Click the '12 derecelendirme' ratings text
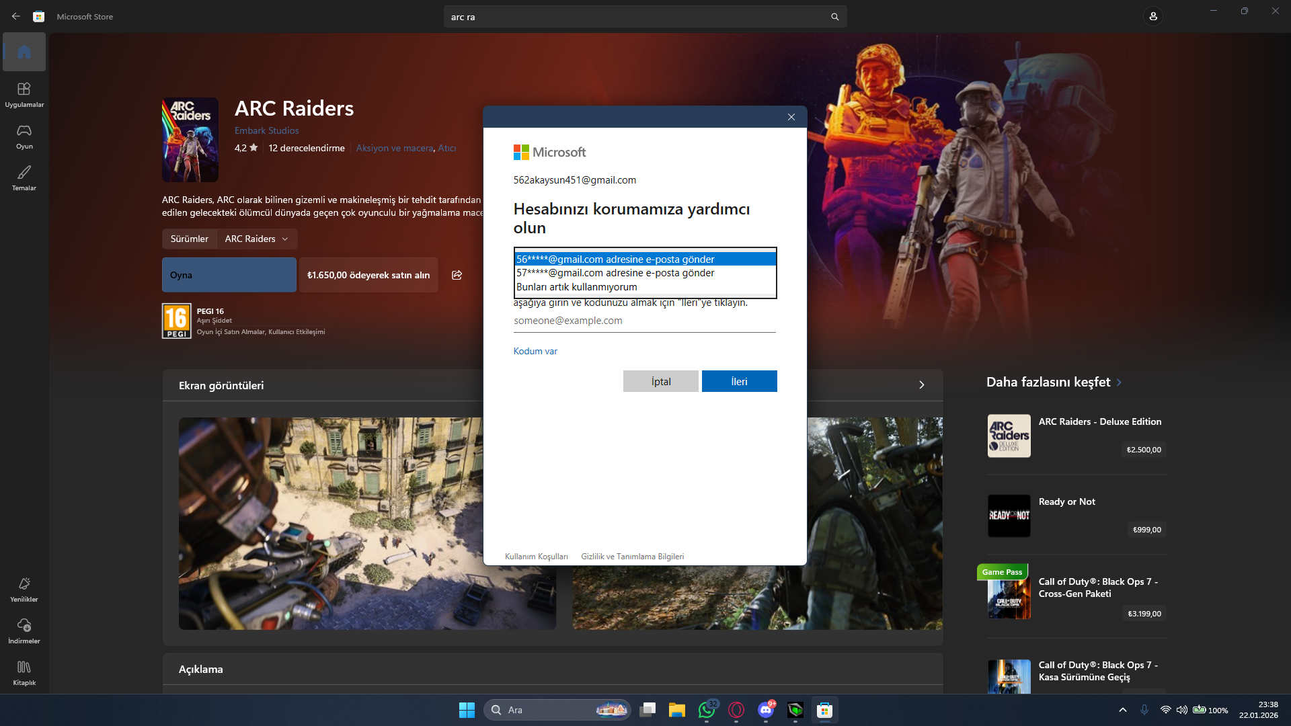This screenshot has height=726, width=1291. 307,148
